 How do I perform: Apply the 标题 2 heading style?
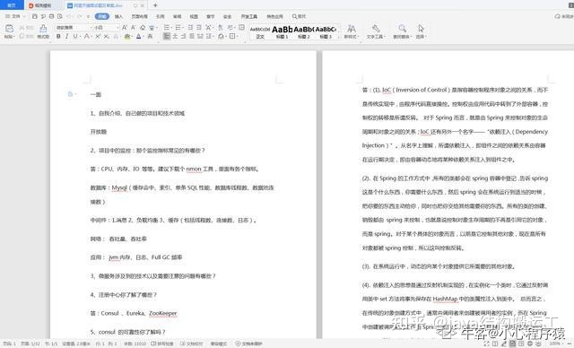point(303,32)
